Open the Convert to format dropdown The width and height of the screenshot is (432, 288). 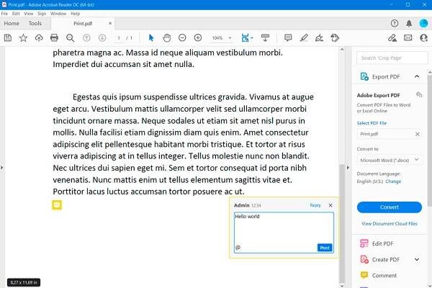coord(390,160)
